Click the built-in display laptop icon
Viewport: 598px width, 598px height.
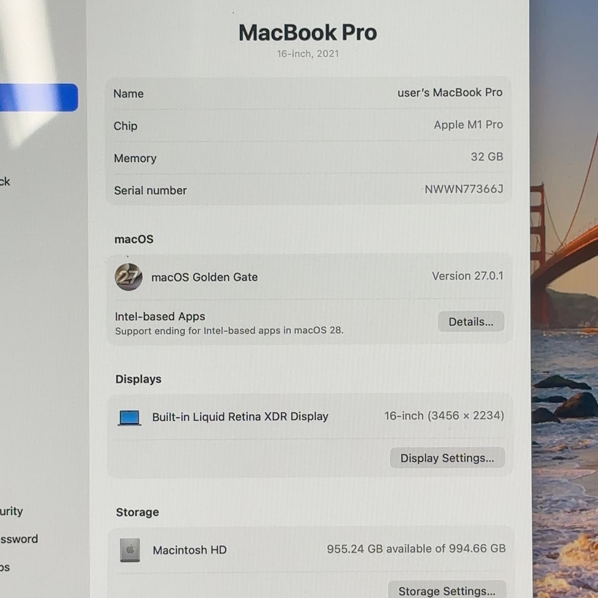click(x=130, y=418)
